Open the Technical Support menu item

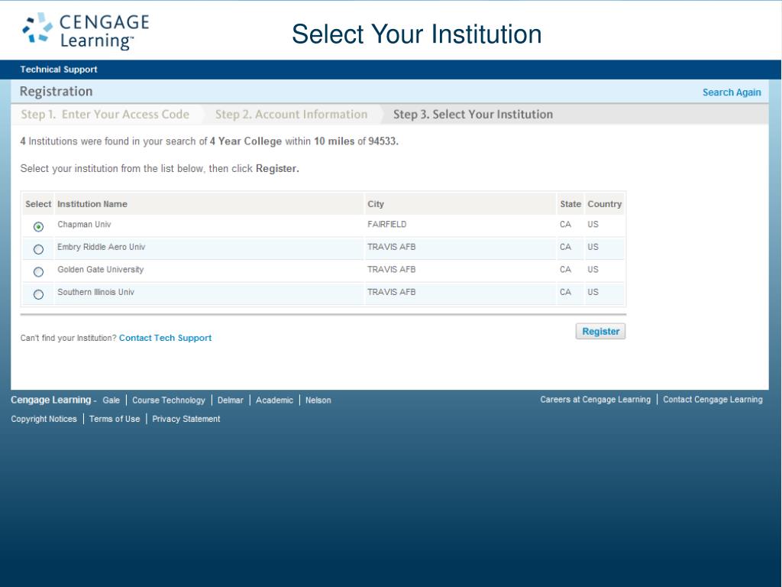(x=59, y=70)
